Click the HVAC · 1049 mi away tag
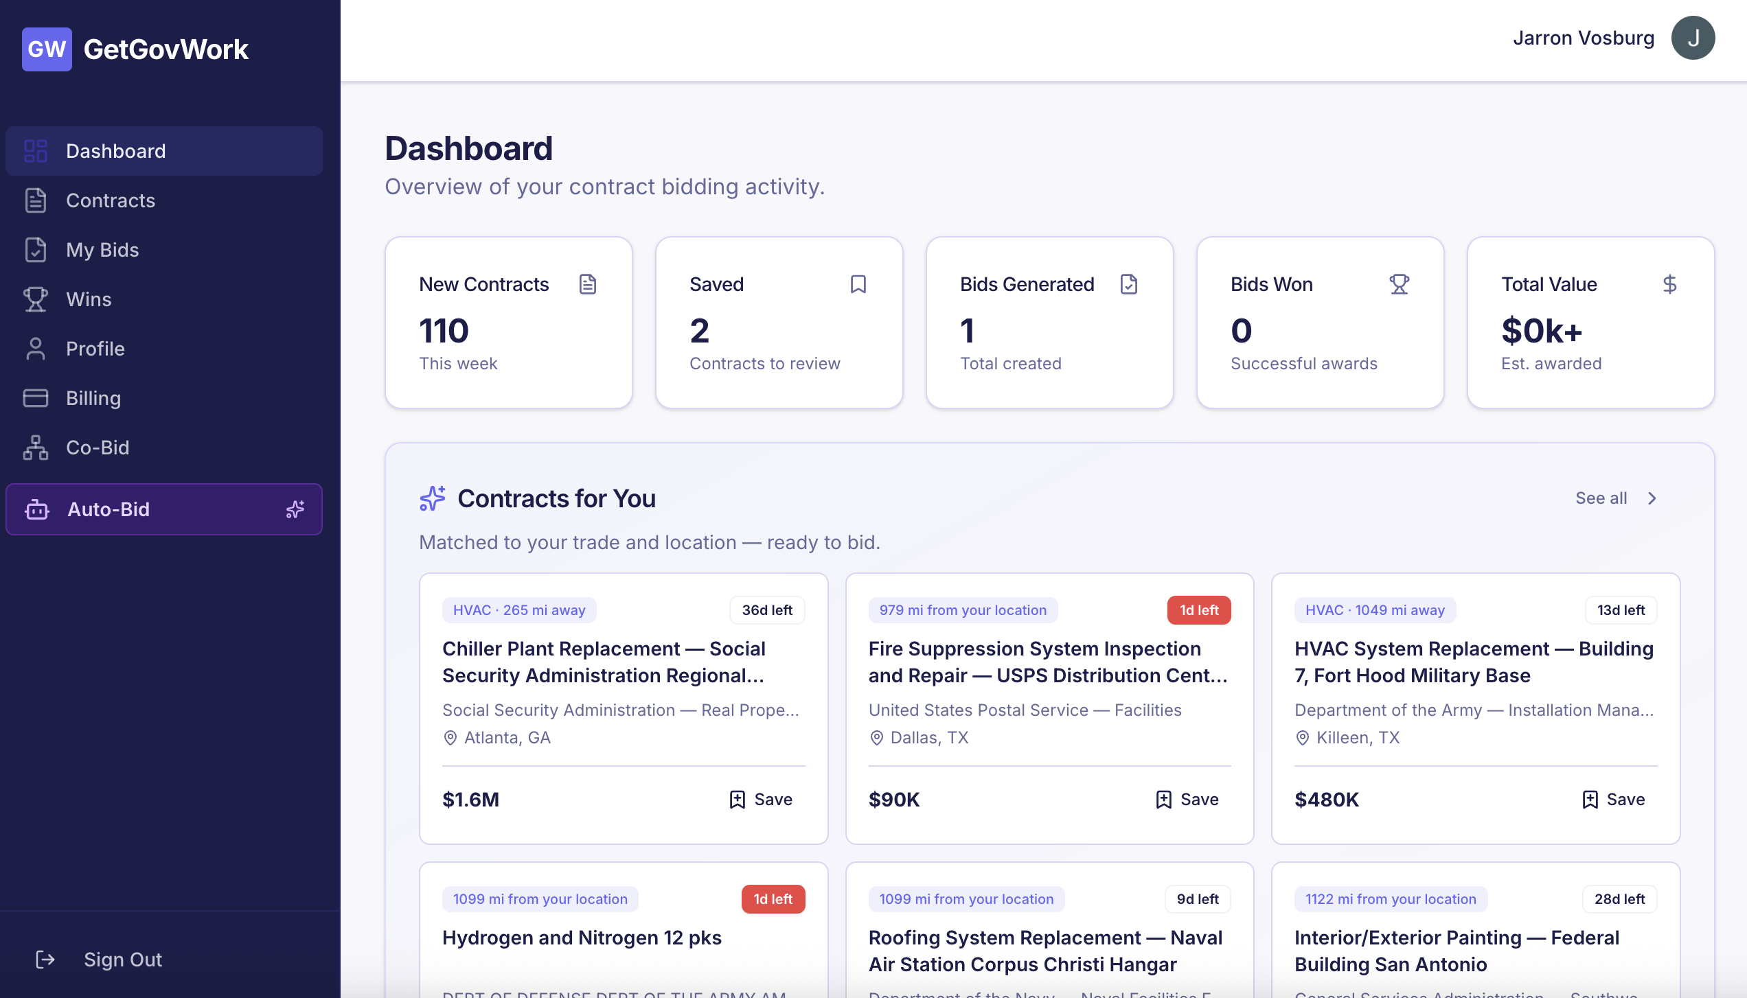Screen dimensions: 1747x998 (1375, 610)
